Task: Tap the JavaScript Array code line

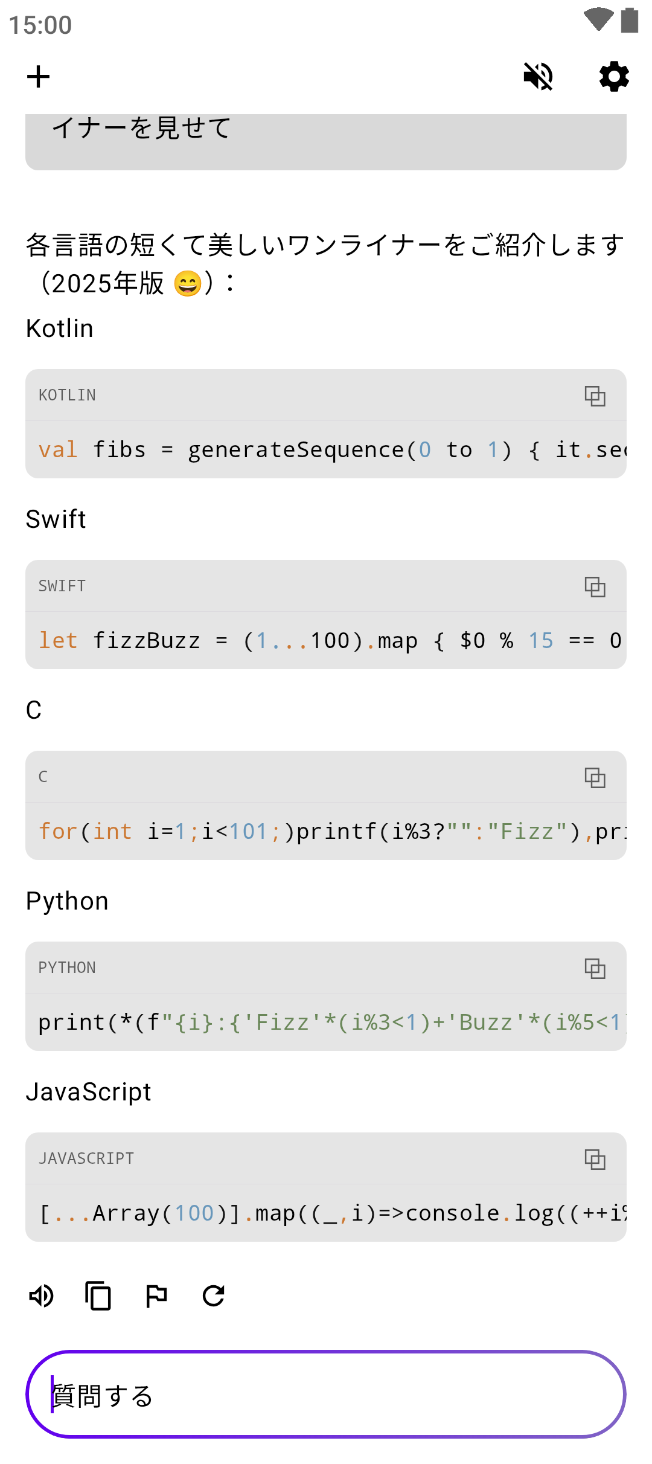Action: pyautogui.click(x=326, y=1213)
